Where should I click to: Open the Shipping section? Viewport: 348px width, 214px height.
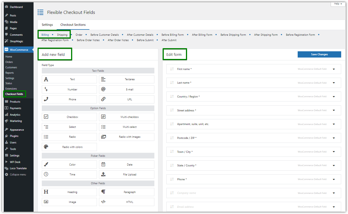coord(62,35)
